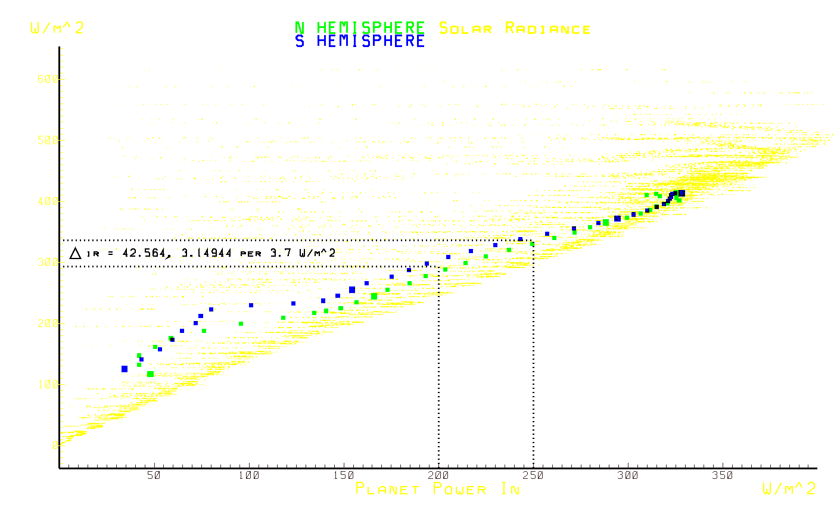Click the S HEMISPHERE legend label
834x514 pixels.
360,41
